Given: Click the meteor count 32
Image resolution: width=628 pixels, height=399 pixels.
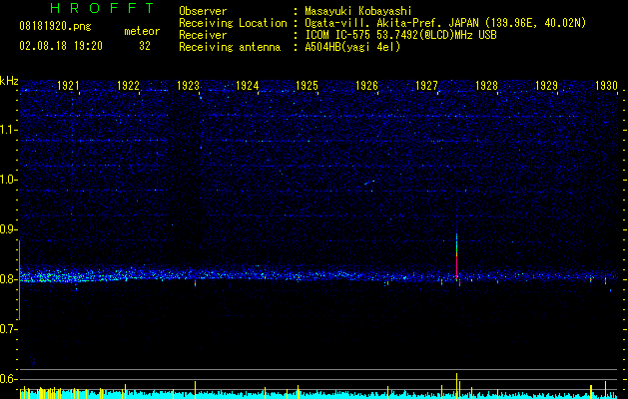Looking at the screenshot, I should click(x=145, y=46).
